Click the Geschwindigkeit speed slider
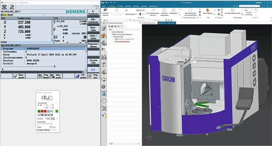The height and width of the screenshot is (146, 272). 140,14
